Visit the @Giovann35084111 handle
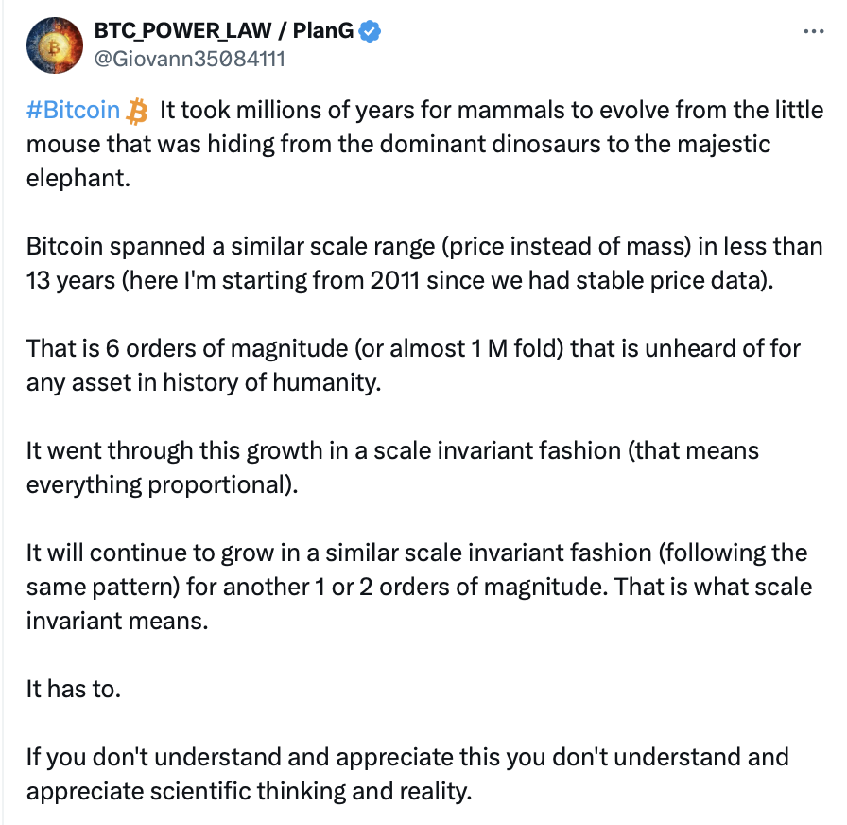 [190, 59]
